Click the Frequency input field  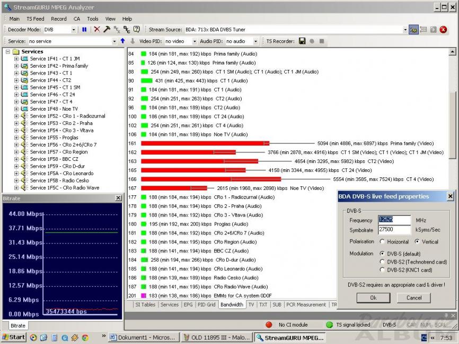coord(394,220)
